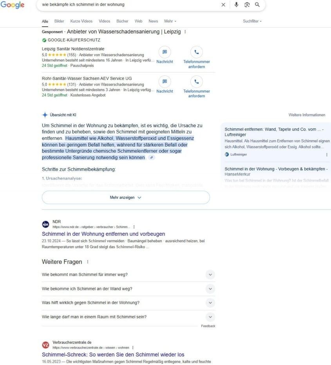This screenshot has height=365, width=331.
Task: Click the source link icon in the AI overview
Action: (x=152, y=157)
